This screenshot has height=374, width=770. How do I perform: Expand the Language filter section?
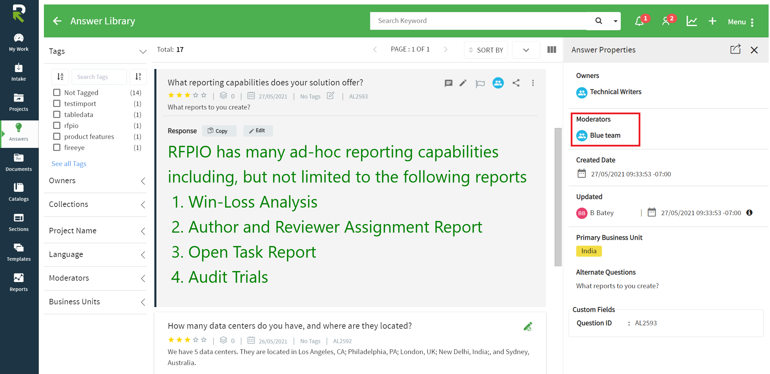(143, 255)
